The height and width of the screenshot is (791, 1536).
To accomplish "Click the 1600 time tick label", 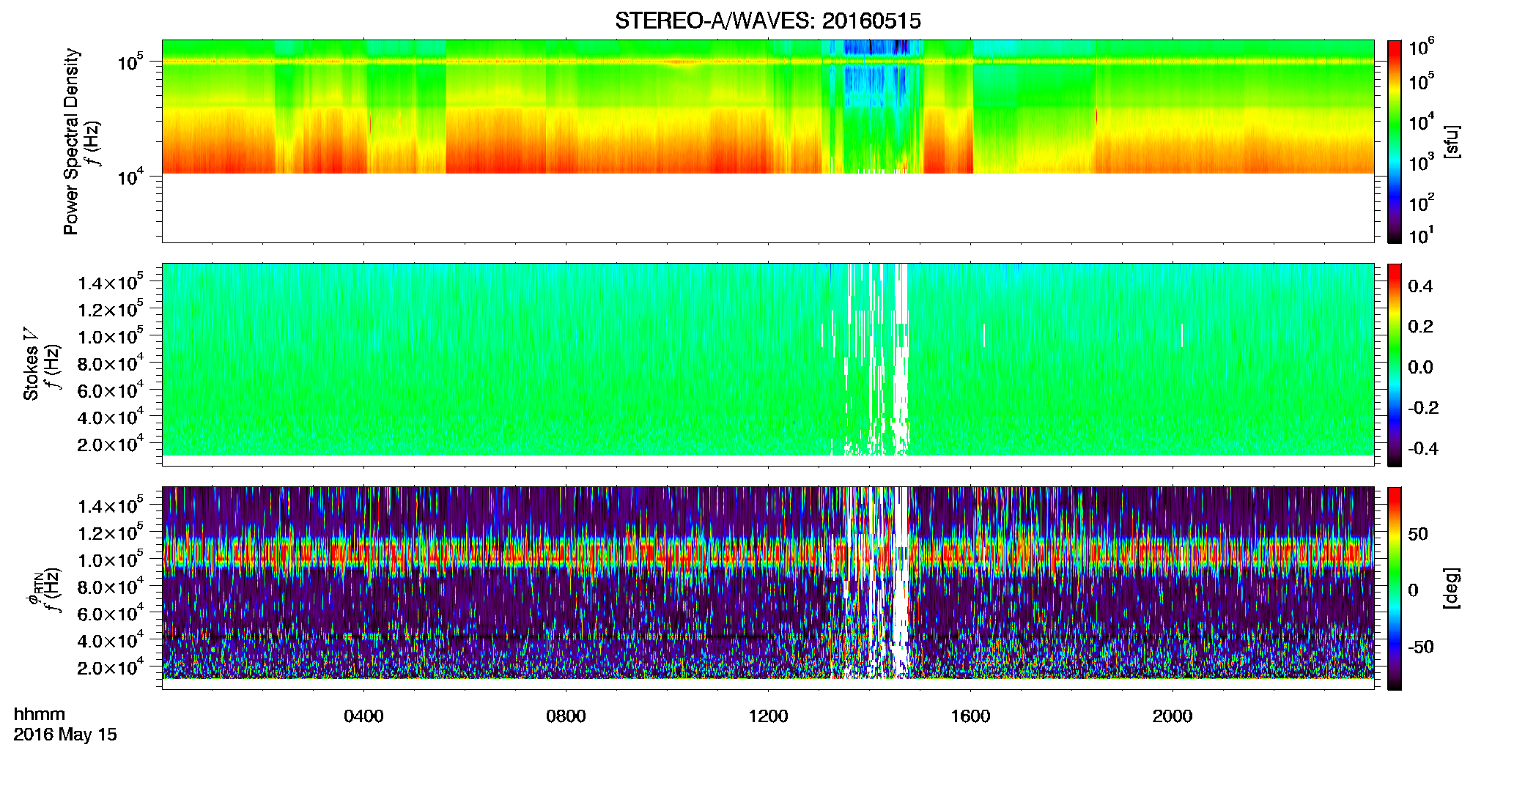I will (x=970, y=716).
